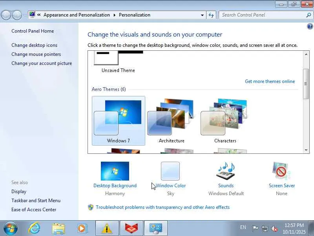Open the Windows Start button
This screenshot has height=236, width=314.
(x=11, y=228)
